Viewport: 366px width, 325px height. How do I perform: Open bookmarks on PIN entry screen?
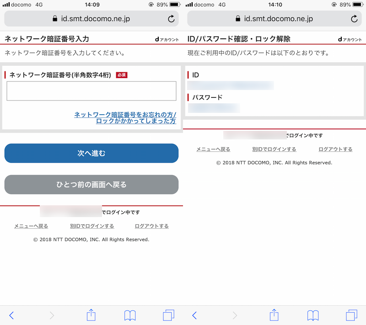[130, 315]
